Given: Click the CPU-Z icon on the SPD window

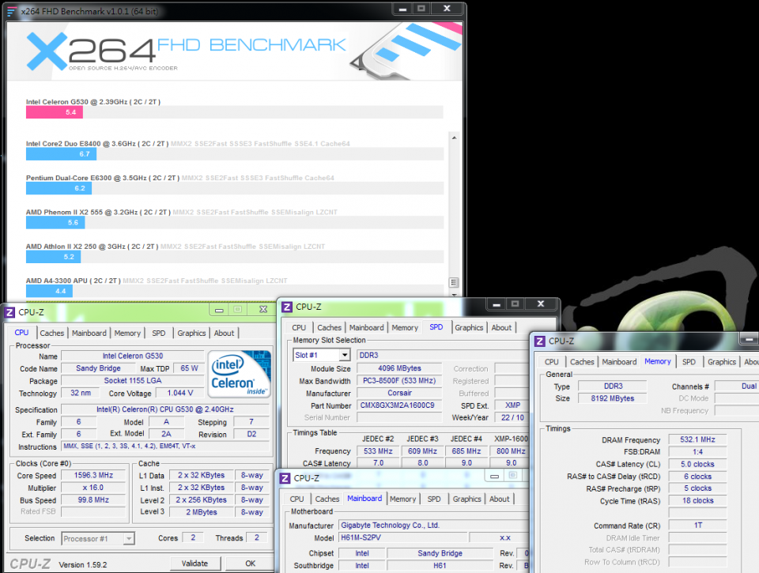Looking at the screenshot, I should tap(286, 307).
